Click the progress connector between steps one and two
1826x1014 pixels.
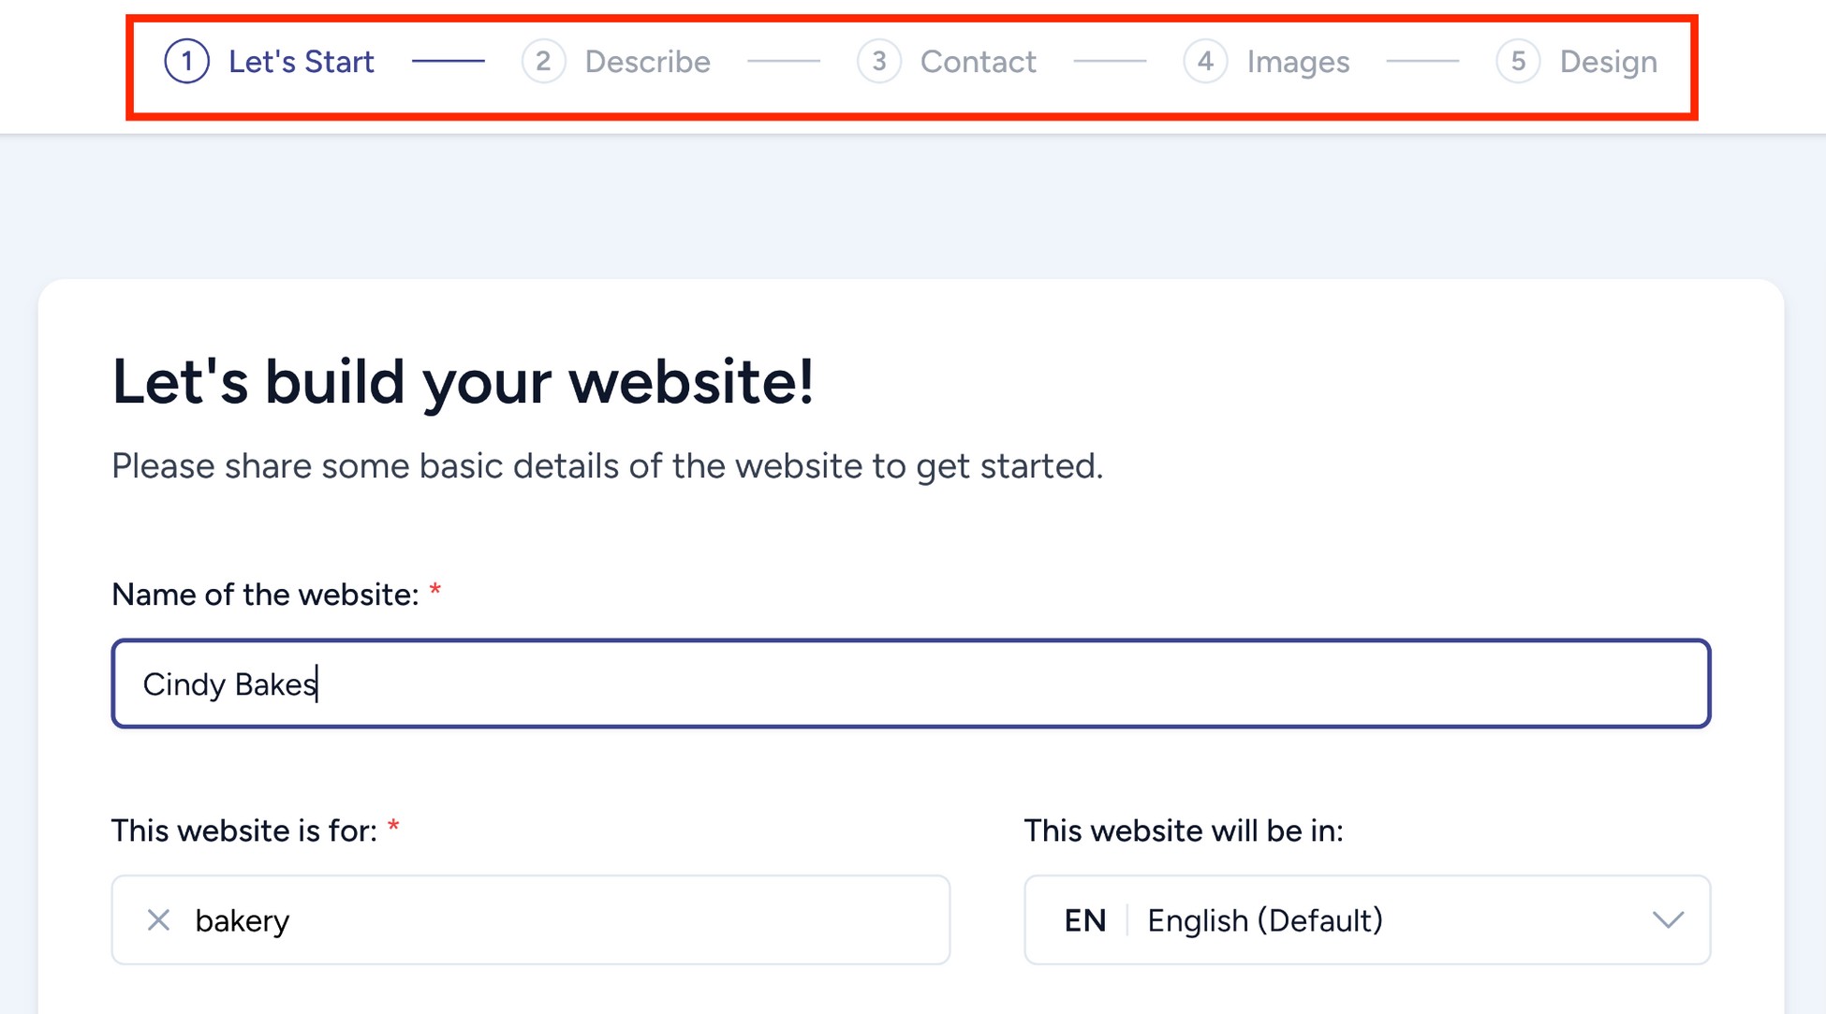pyautogui.click(x=449, y=61)
